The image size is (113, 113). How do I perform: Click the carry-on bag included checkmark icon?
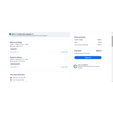pos(11,80)
